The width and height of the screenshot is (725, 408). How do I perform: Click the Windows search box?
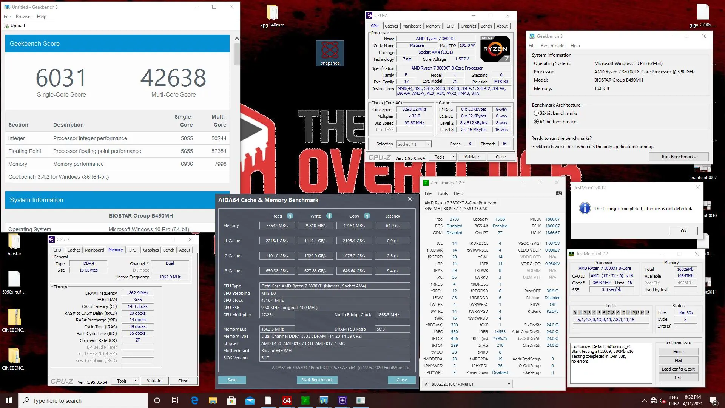[x=83, y=400]
